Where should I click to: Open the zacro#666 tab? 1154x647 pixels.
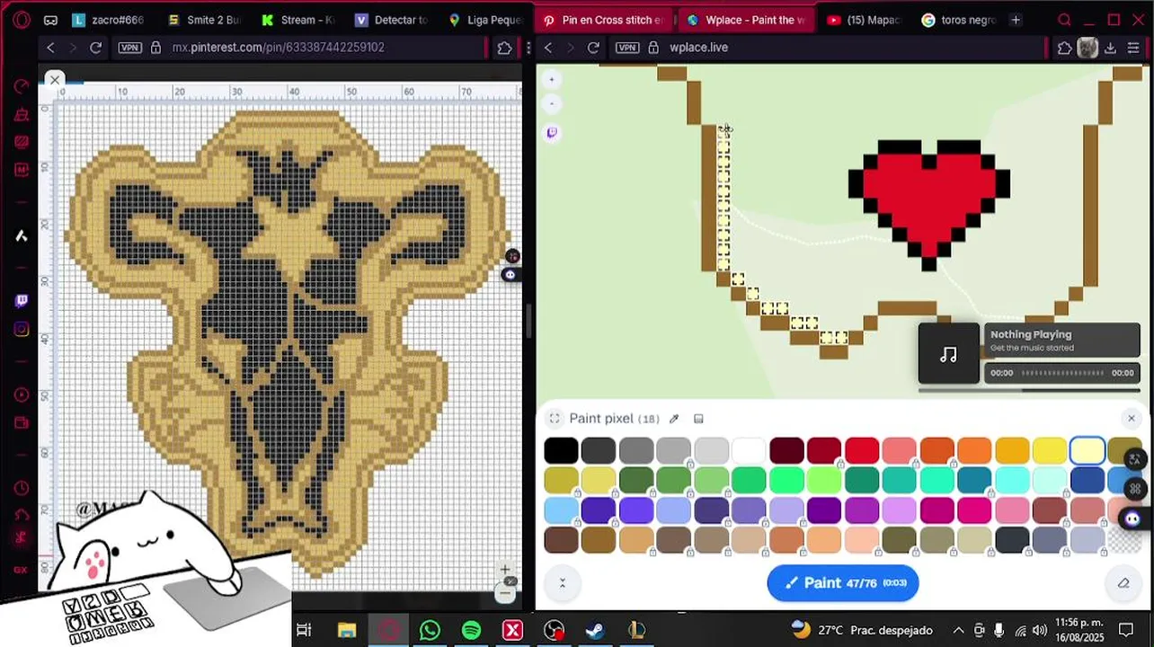[109, 20]
